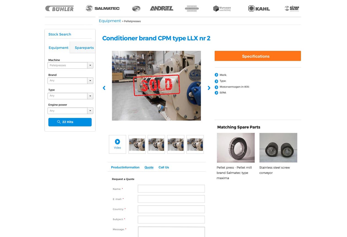This screenshot has height=237, width=347.
Task: Open the Call Us tab
Action: coord(164,167)
